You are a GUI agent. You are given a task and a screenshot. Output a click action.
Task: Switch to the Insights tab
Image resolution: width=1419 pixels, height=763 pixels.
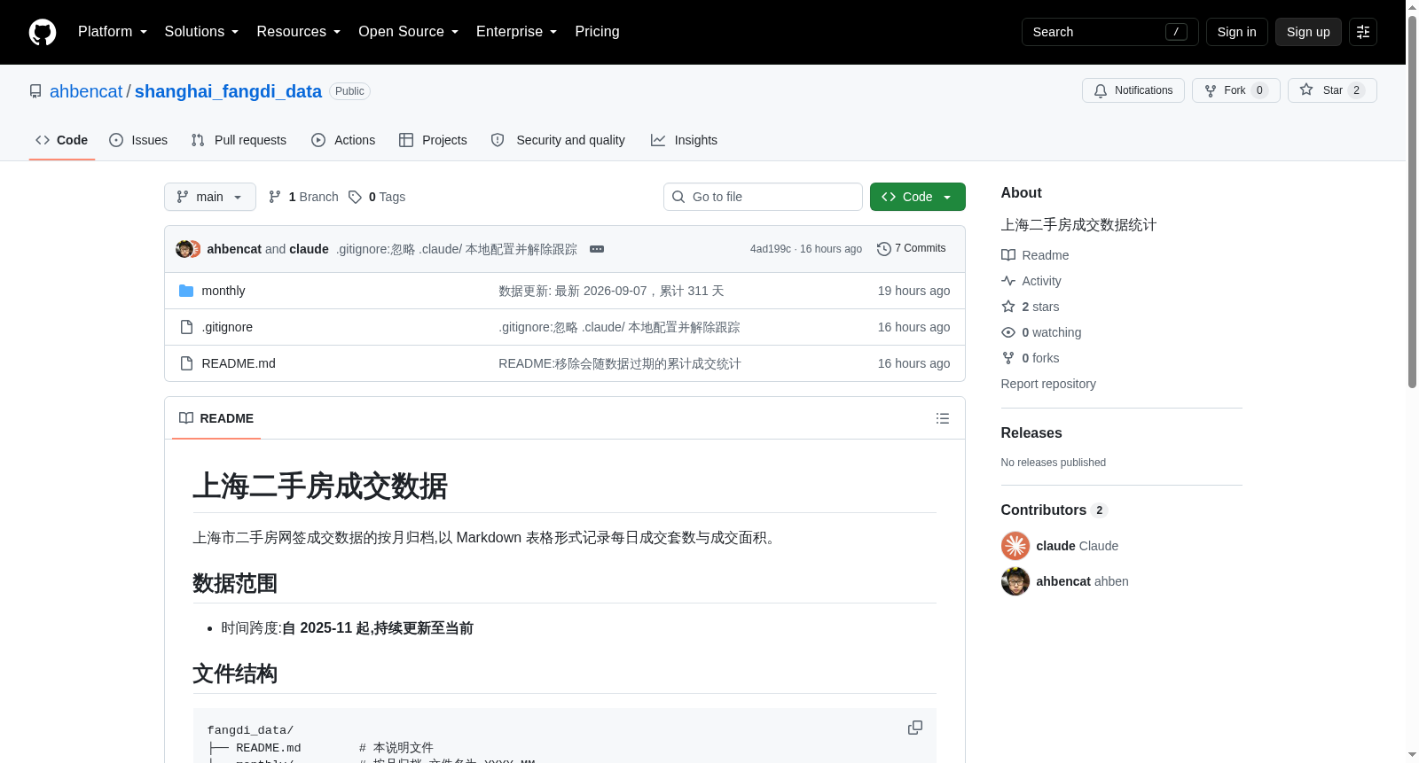click(684, 140)
